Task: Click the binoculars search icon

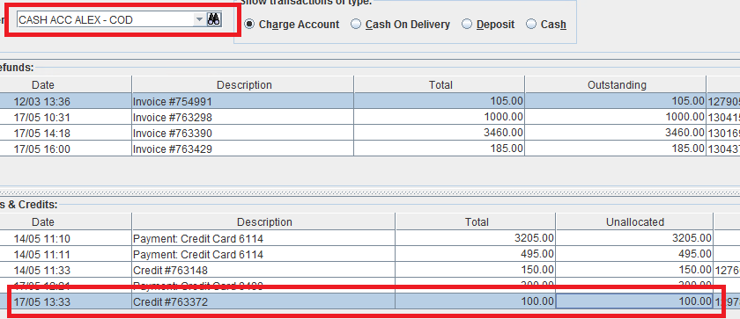Action: [214, 19]
